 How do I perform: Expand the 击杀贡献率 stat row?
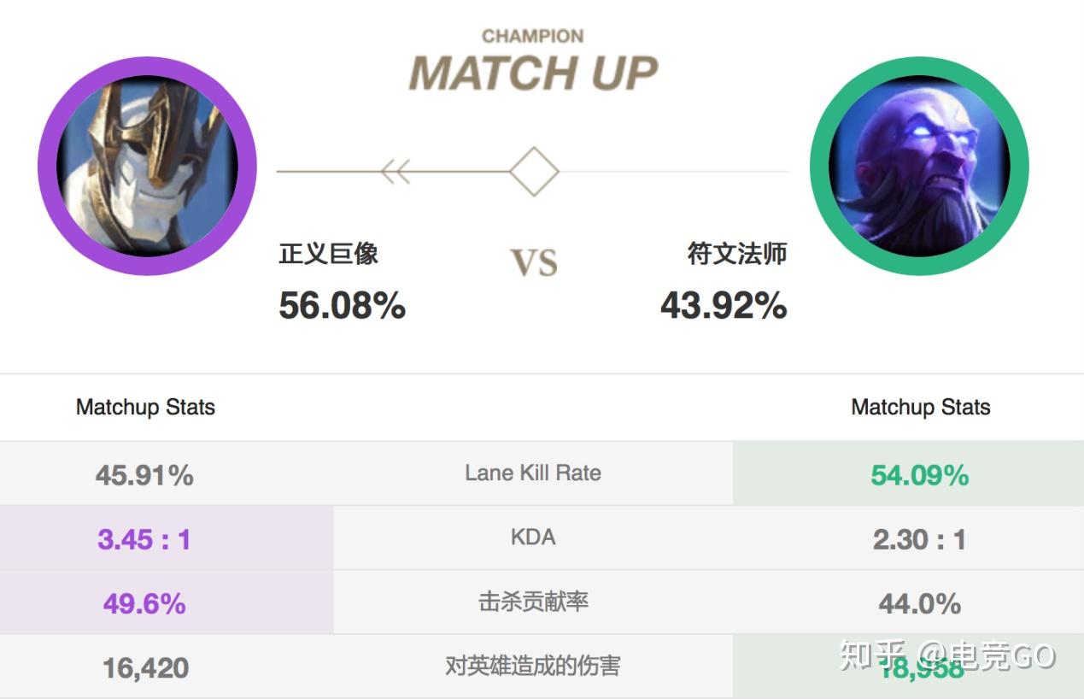click(532, 603)
